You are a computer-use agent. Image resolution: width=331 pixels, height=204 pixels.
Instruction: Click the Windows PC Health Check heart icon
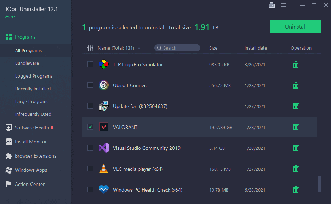pyautogui.click(x=104, y=189)
